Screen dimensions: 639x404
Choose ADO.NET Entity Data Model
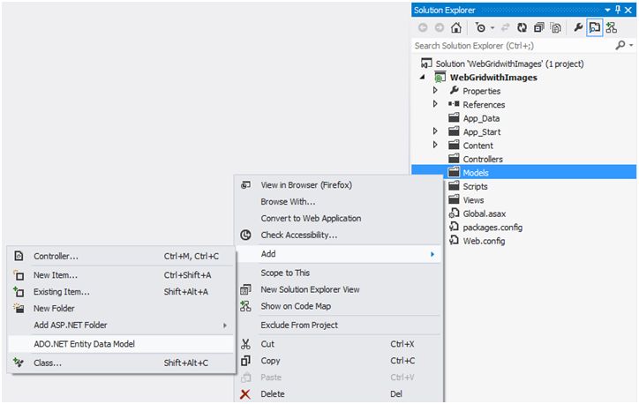[121, 344]
